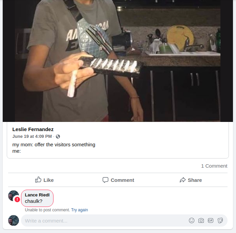Click the avatar beside the chaulk? comment
Image resolution: width=236 pixels, height=233 pixels.
(x=13, y=195)
